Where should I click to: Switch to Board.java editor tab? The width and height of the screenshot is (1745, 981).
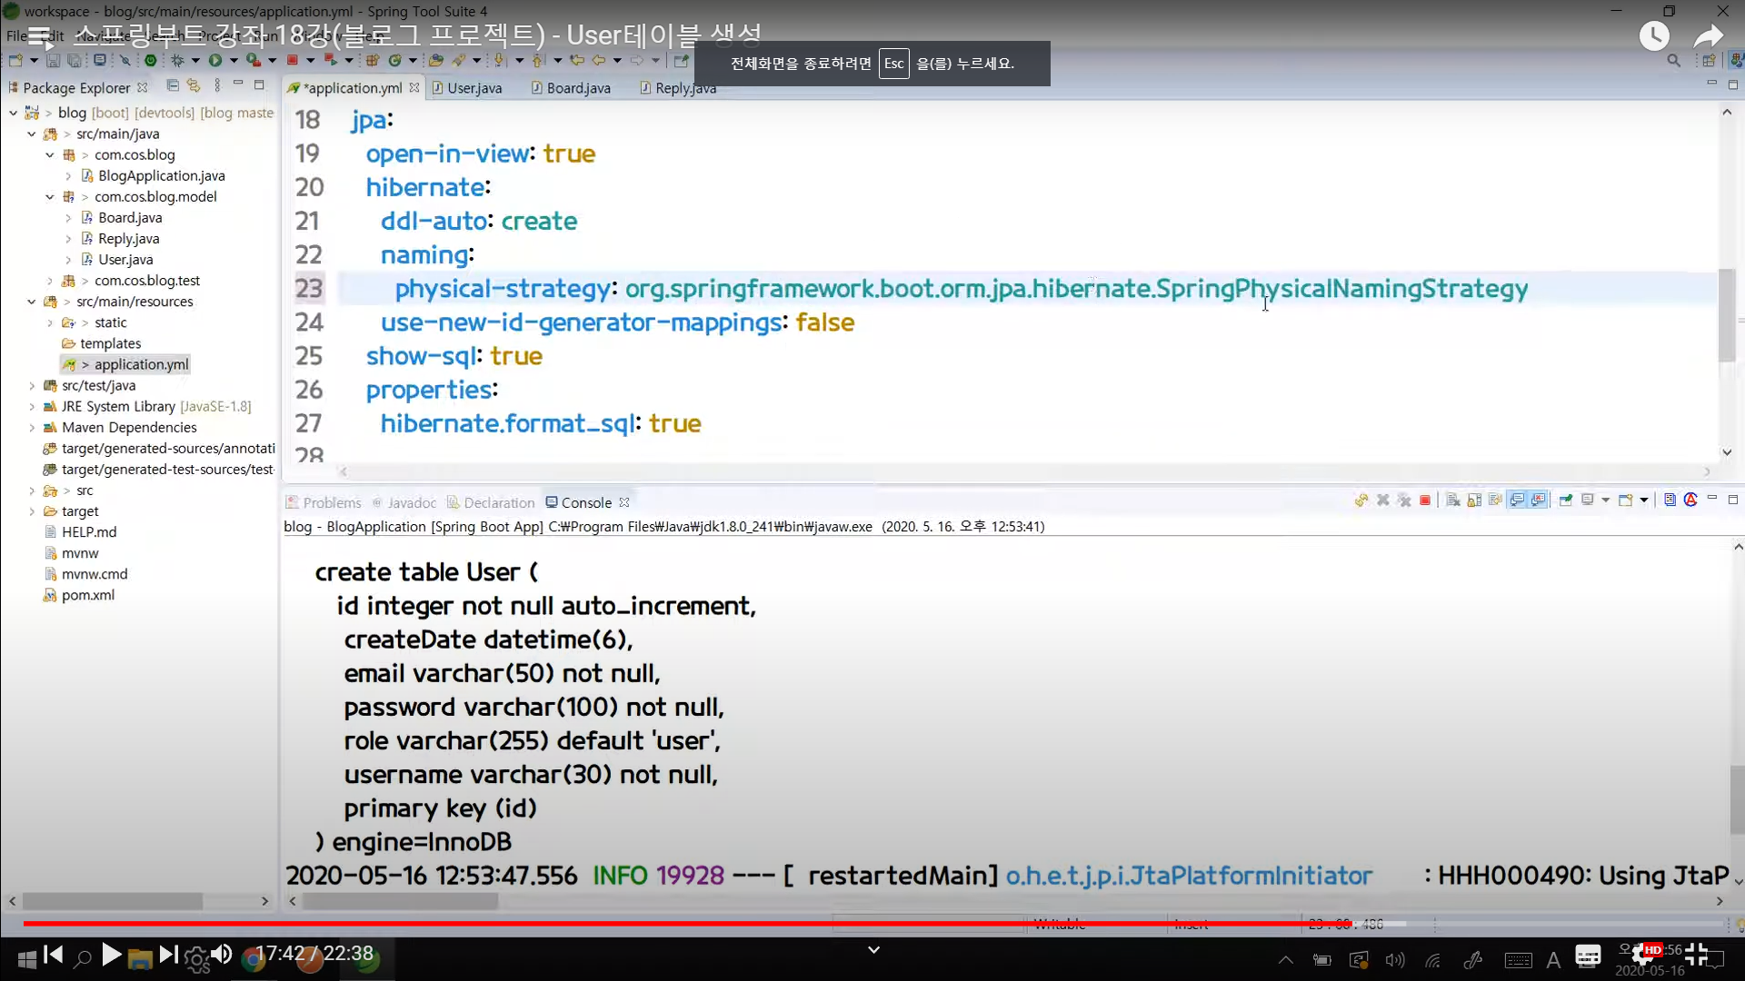[x=571, y=88]
